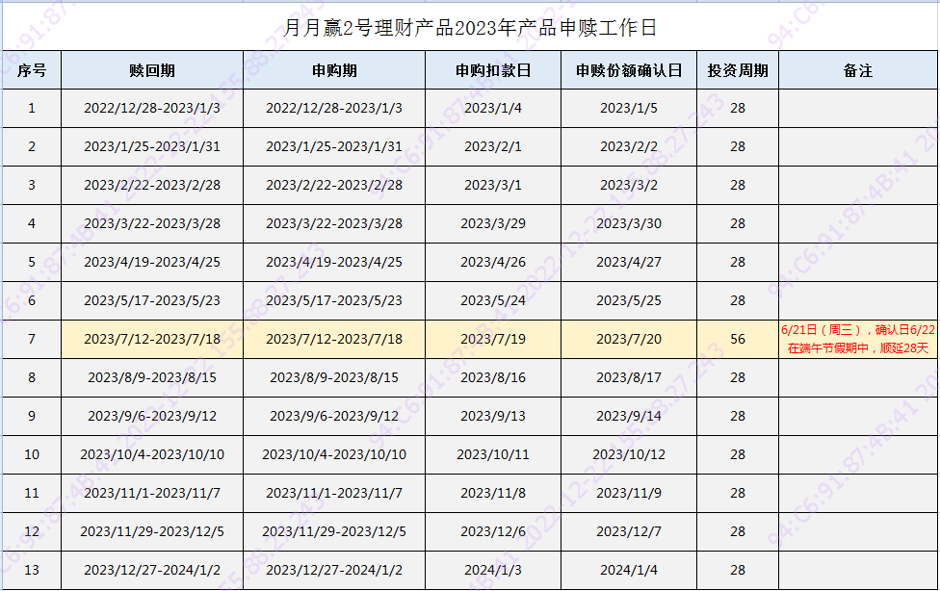Viewport: 940px width, 591px height.
Task: Click cell 2023/4/26
Action: (x=493, y=262)
